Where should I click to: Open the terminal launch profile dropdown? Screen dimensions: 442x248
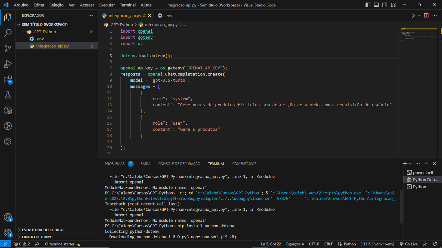pos(410,164)
